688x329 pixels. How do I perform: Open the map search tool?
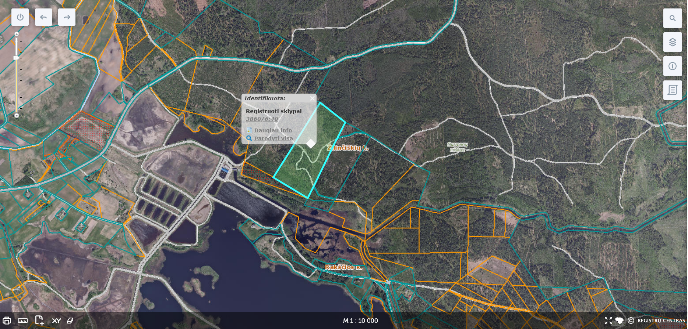[672, 18]
